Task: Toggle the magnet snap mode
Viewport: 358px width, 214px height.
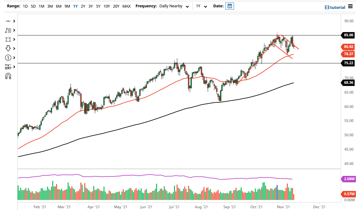Action: click(9, 76)
